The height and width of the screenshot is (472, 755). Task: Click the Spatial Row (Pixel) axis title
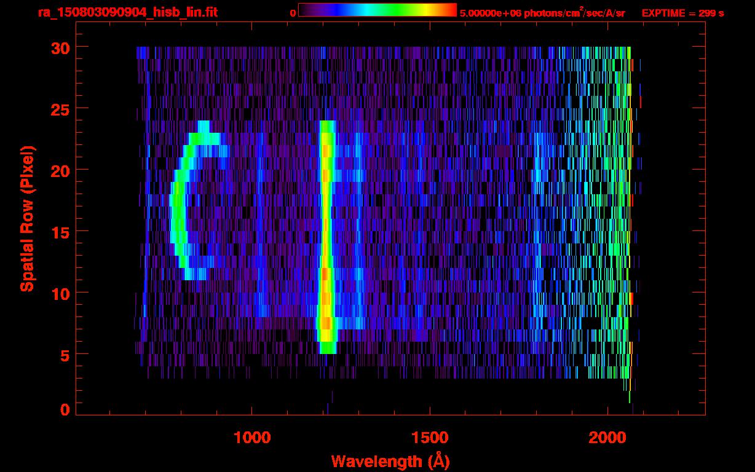tap(27, 218)
